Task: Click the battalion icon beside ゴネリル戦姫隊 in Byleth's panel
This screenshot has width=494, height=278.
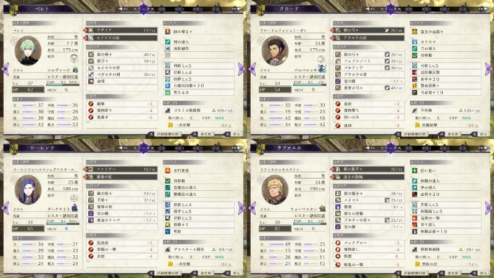Action: [x=167, y=111]
